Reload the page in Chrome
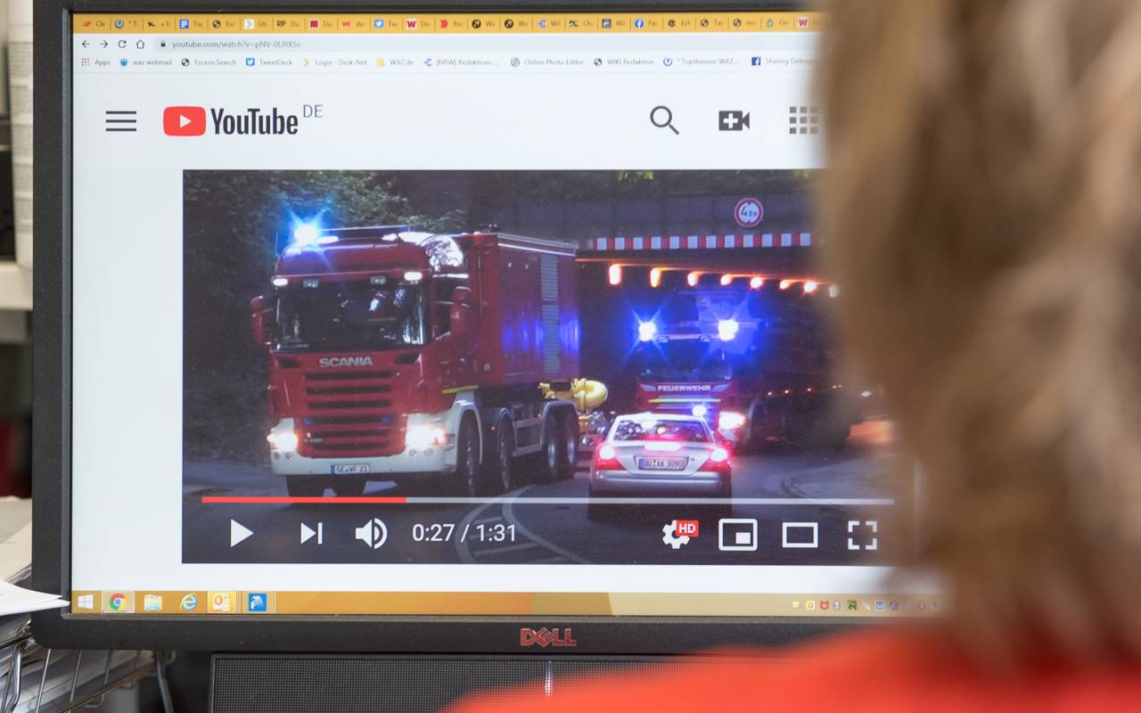Screen dimensions: 1141x713 (x=122, y=44)
